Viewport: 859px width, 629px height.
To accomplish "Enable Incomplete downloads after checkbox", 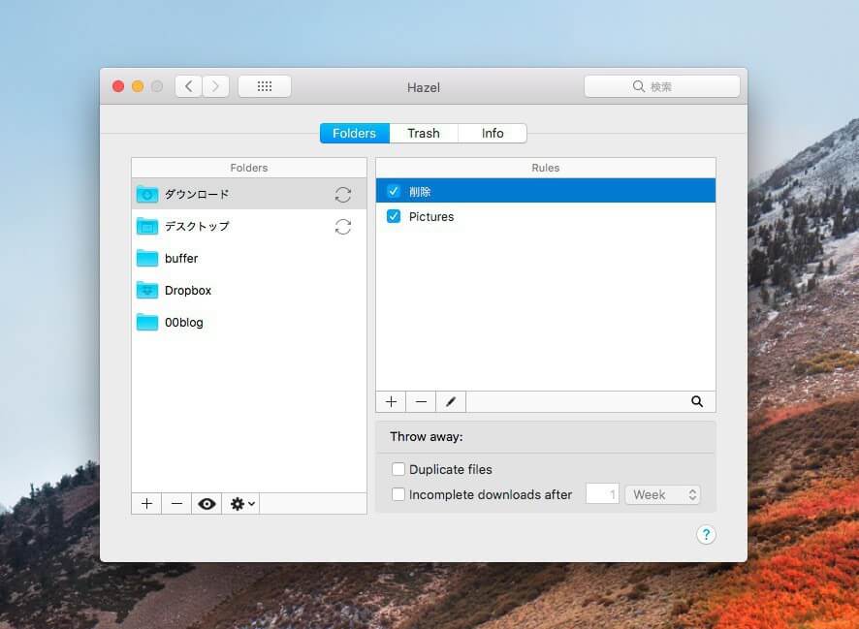I will pyautogui.click(x=398, y=494).
